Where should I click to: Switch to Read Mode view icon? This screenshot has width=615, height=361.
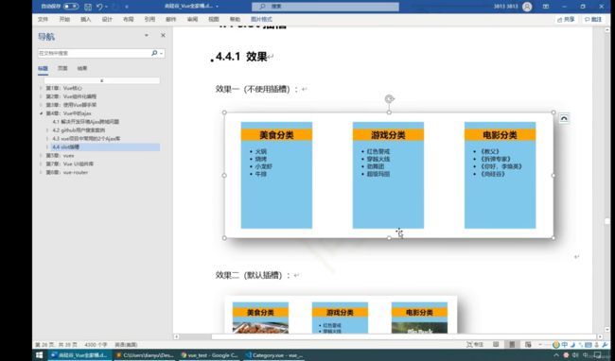496,345
